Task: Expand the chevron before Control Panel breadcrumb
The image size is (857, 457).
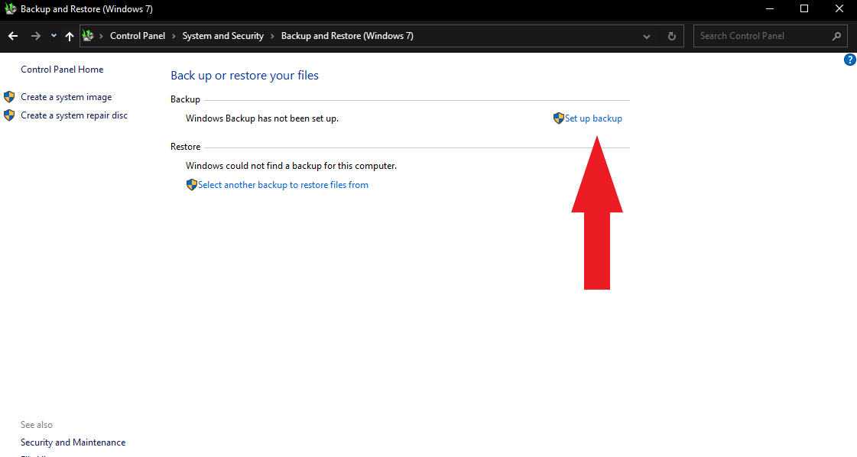Action: point(101,36)
